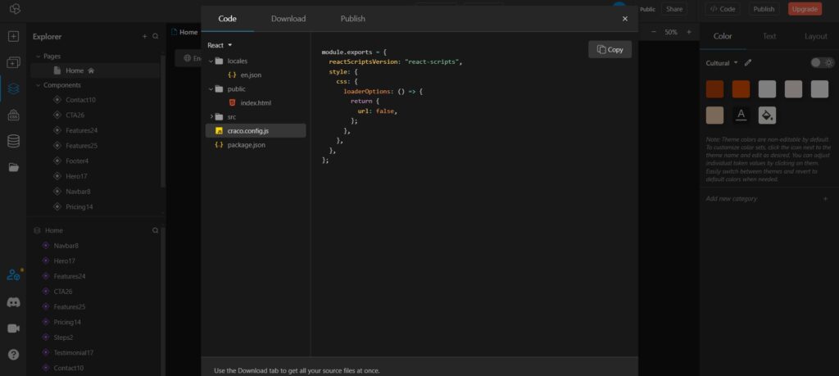Click the plus icon in Explorer header
This screenshot has height=376, width=839.
point(144,36)
